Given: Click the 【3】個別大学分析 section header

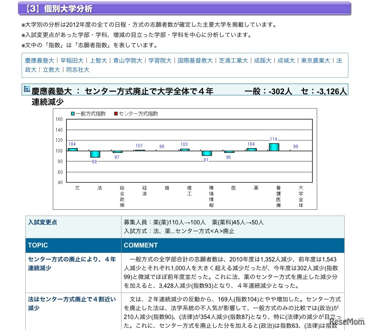Looking at the screenshot, I should (x=185, y=8).
